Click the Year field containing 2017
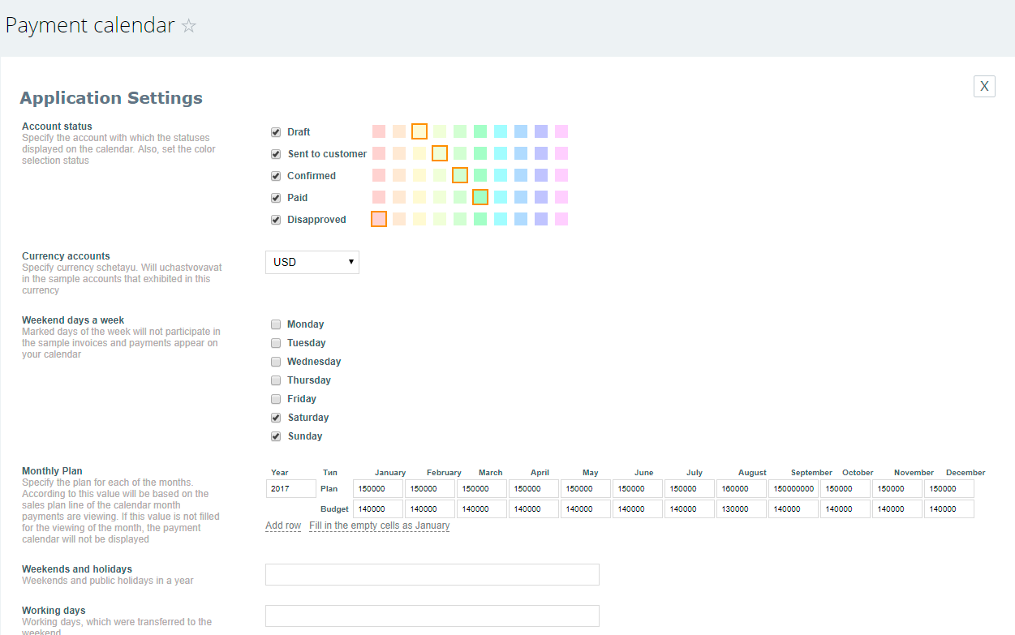The width and height of the screenshot is (1015, 635). coord(290,489)
